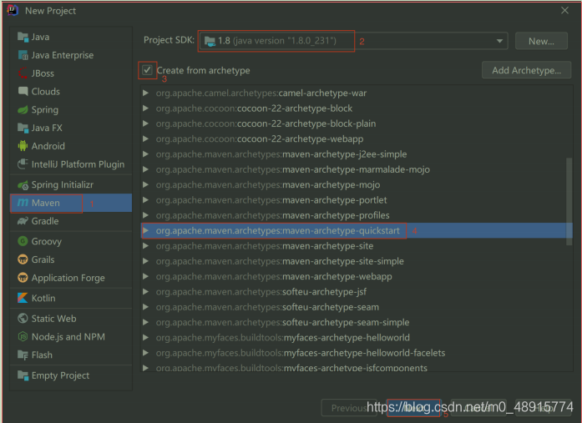Expand camel-archetype-war node
Image resolution: width=582 pixels, height=423 pixels.
pyautogui.click(x=146, y=93)
